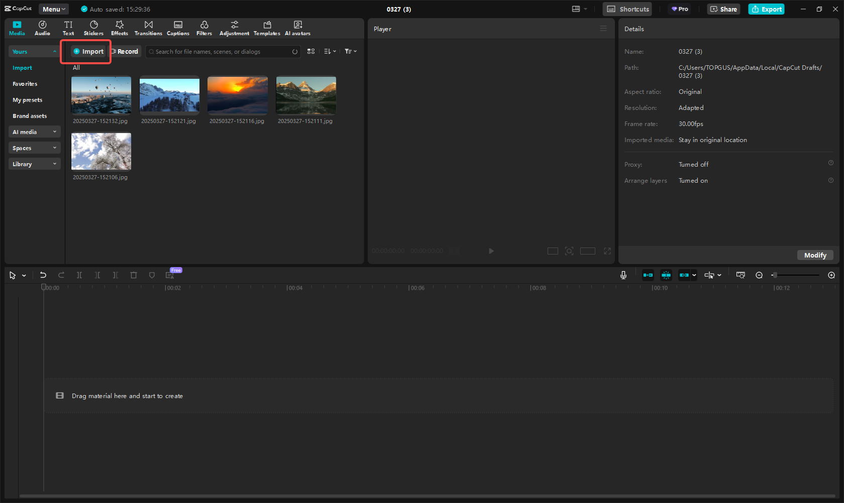Switch to the Templates panel
This screenshot has height=503, width=844.
pyautogui.click(x=267, y=28)
